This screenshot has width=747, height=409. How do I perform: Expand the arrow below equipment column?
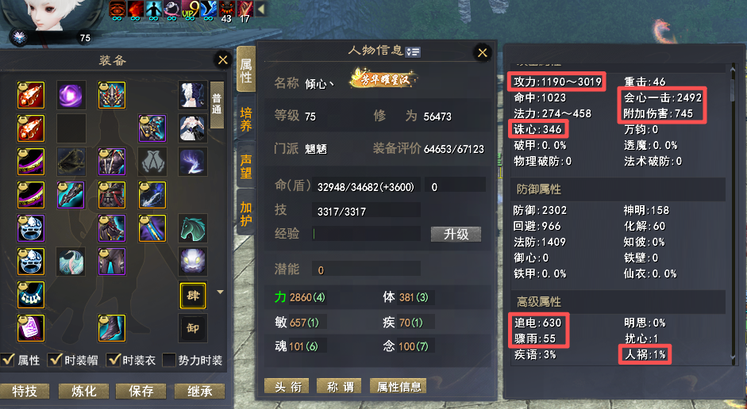(x=220, y=292)
